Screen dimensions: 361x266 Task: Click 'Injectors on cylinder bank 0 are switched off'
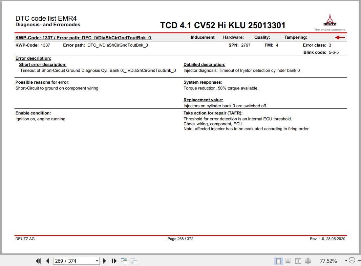tap(225, 106)
